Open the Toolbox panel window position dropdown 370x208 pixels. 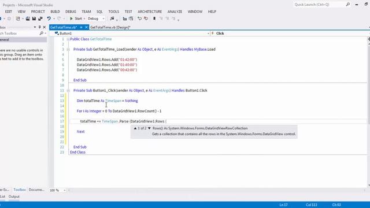coord(35,27)
